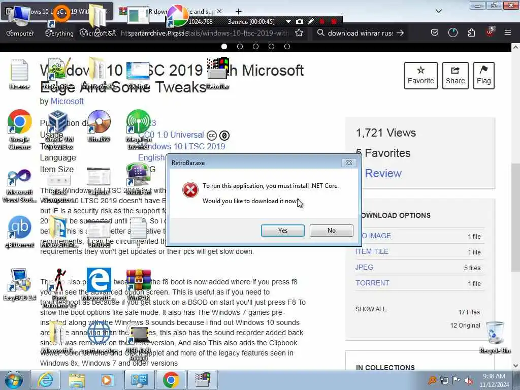Open the USB modem desktop shortcut
520x390 pixels.
(139, 343)
